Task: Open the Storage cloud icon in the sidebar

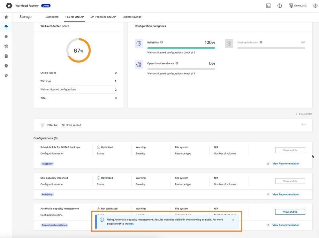Action: point(6,27)
